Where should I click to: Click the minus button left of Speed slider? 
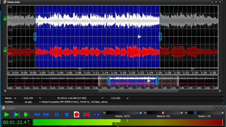click(186, 113)
